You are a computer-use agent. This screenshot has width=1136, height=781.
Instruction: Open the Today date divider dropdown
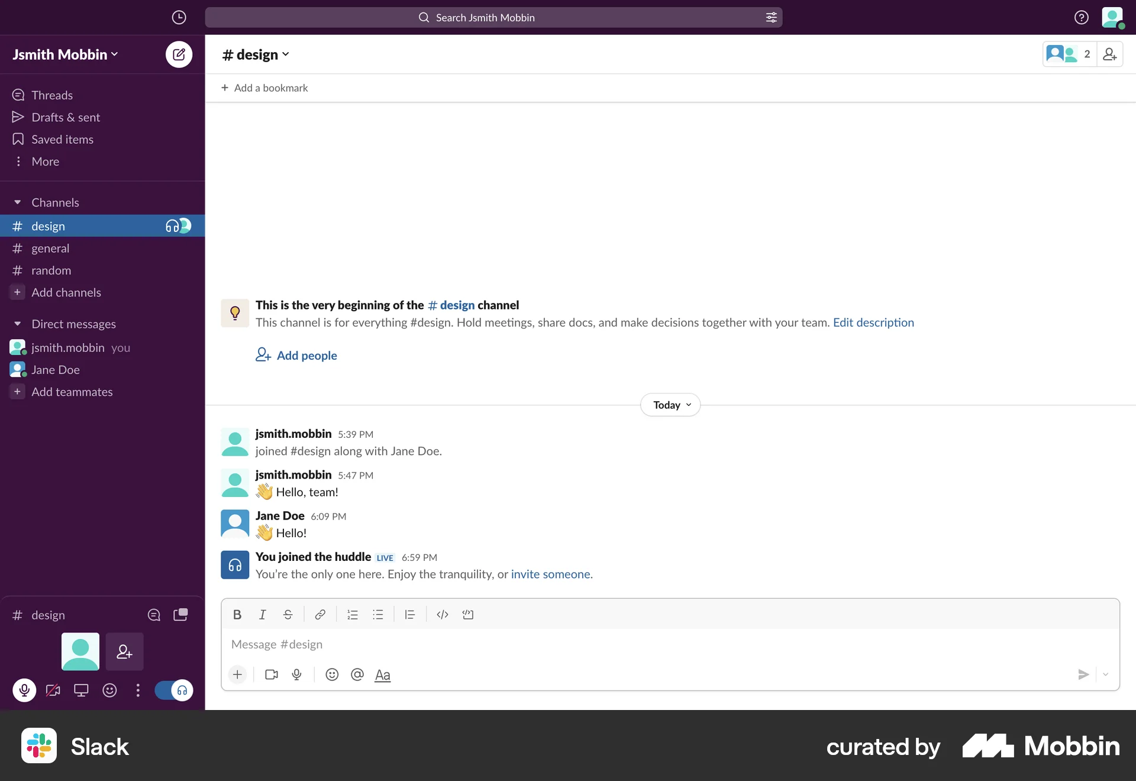[x=669, y=405]
